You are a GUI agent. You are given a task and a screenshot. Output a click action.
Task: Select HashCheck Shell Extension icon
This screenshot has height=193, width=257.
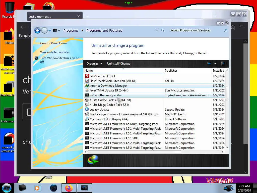coord(87,81)
